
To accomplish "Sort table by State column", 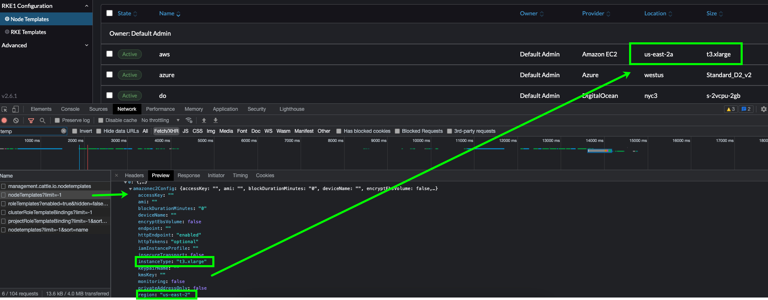I will click(x=127, y=14).
